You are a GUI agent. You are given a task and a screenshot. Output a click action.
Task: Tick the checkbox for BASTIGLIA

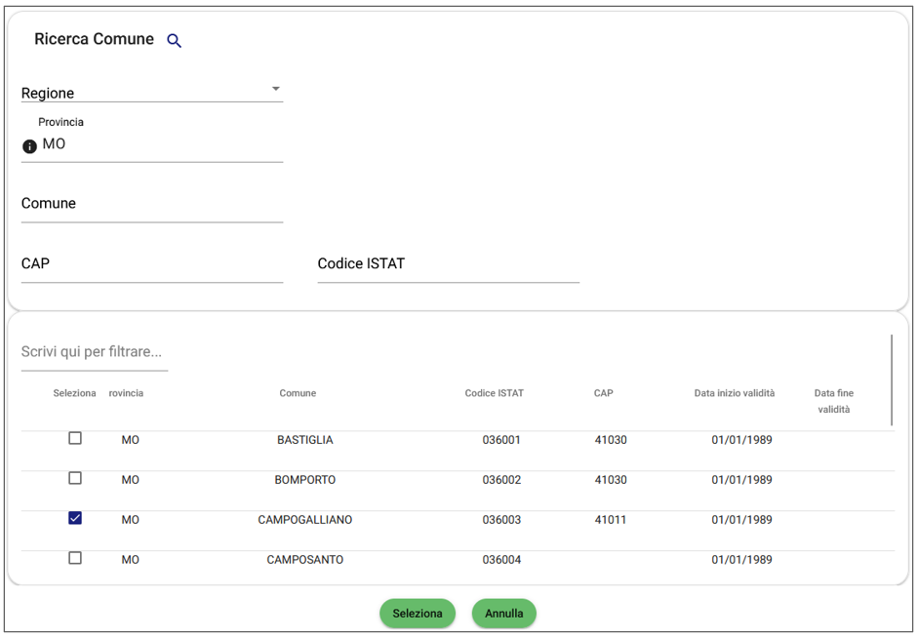pyautogui.click(x=75, y=439)
